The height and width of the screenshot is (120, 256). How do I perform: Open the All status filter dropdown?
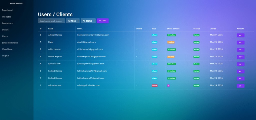pyautogui.click(x=88, y=21)
